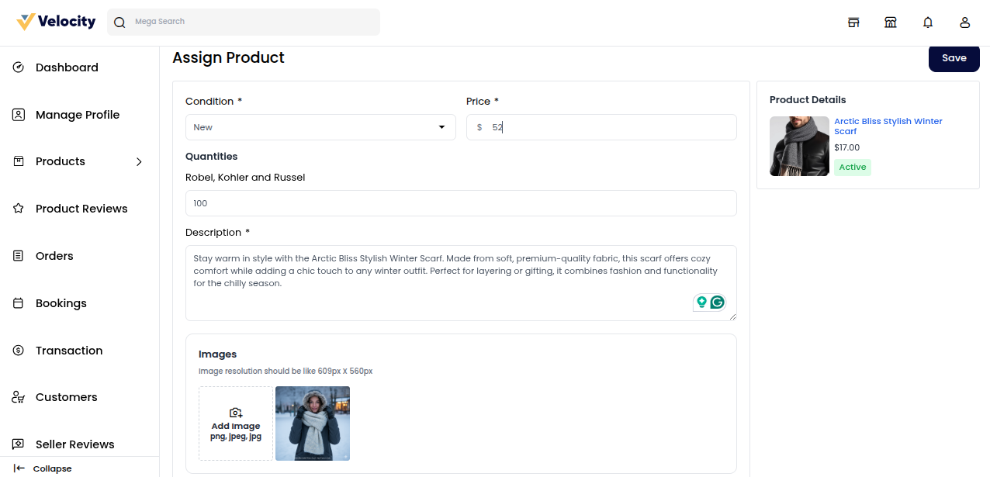Select the uploaded winter scarf image thumbnail
The width and height of the screenshot is (990, 477).
(x=313, y=423)
